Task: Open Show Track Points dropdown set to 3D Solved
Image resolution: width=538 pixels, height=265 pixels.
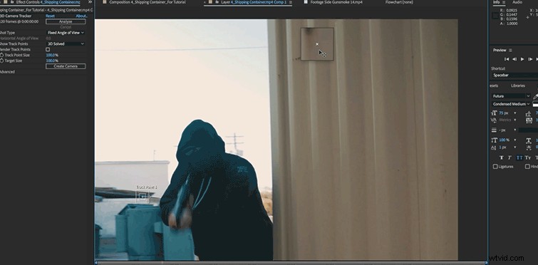Action: click(x=66, y=44)
